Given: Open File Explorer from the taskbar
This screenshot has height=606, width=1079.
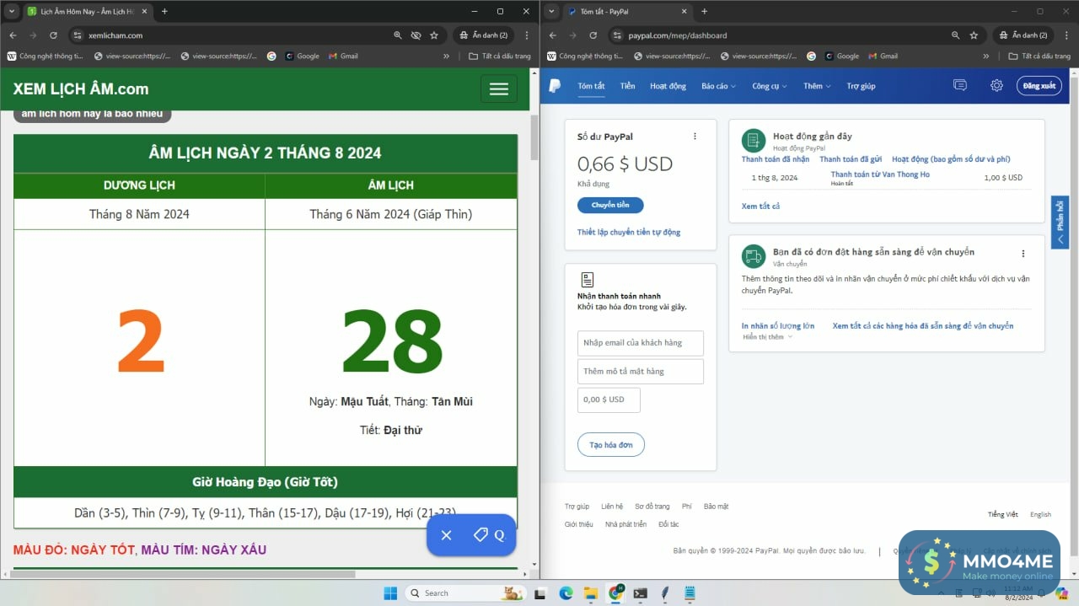Looking at the screenshot, I should click(591, 593).
